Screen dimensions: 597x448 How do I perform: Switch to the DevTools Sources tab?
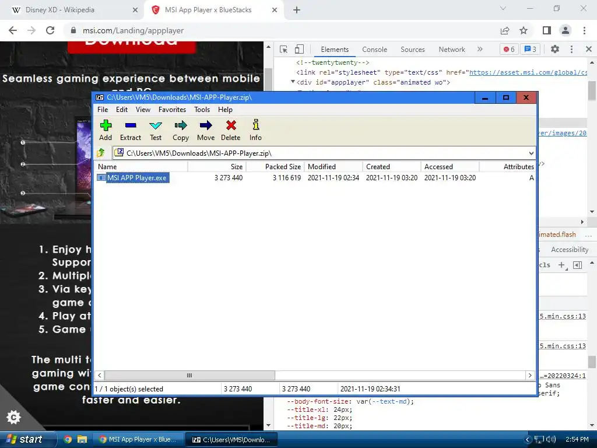tap(413, 50)
